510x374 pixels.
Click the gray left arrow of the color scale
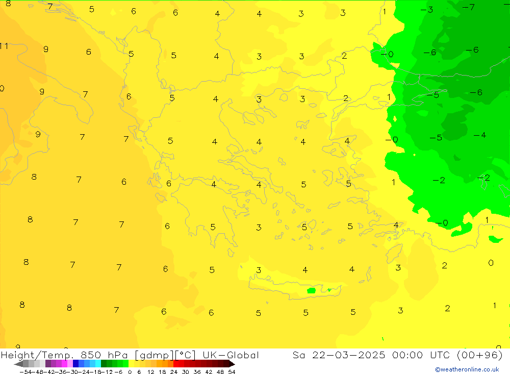click(x=18, y=364)
